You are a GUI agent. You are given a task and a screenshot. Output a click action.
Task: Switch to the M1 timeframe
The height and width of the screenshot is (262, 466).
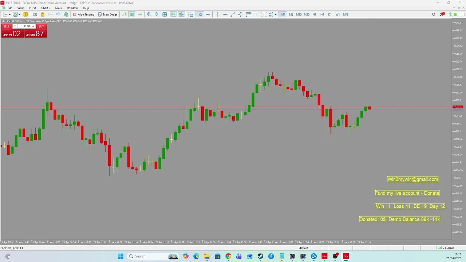coord(283,15)
